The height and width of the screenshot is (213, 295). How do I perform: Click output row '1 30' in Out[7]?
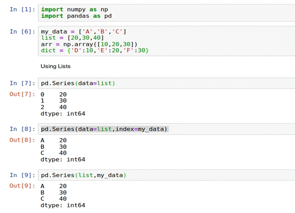(54, 101)
